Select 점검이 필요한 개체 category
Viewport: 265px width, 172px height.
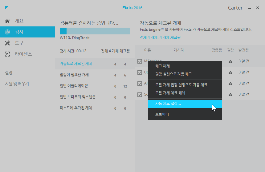95,75
